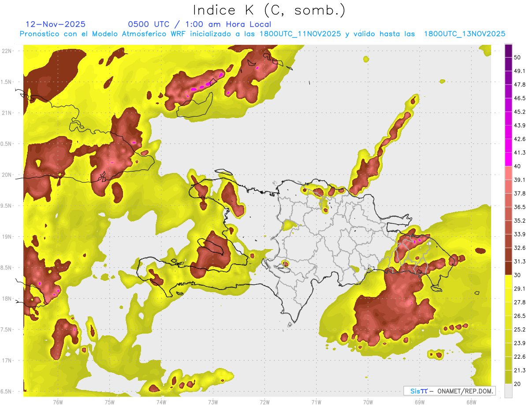Click the colorbar value "40"
This screenshot has width=529, height=408.
coord(518,166)
